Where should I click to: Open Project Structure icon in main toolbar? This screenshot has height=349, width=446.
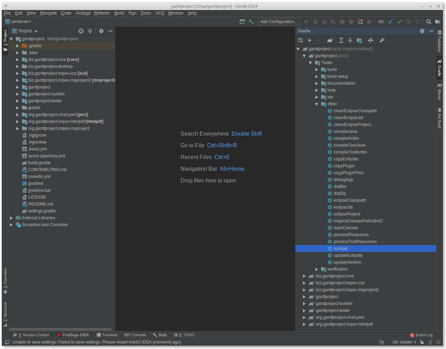(438, 22)
